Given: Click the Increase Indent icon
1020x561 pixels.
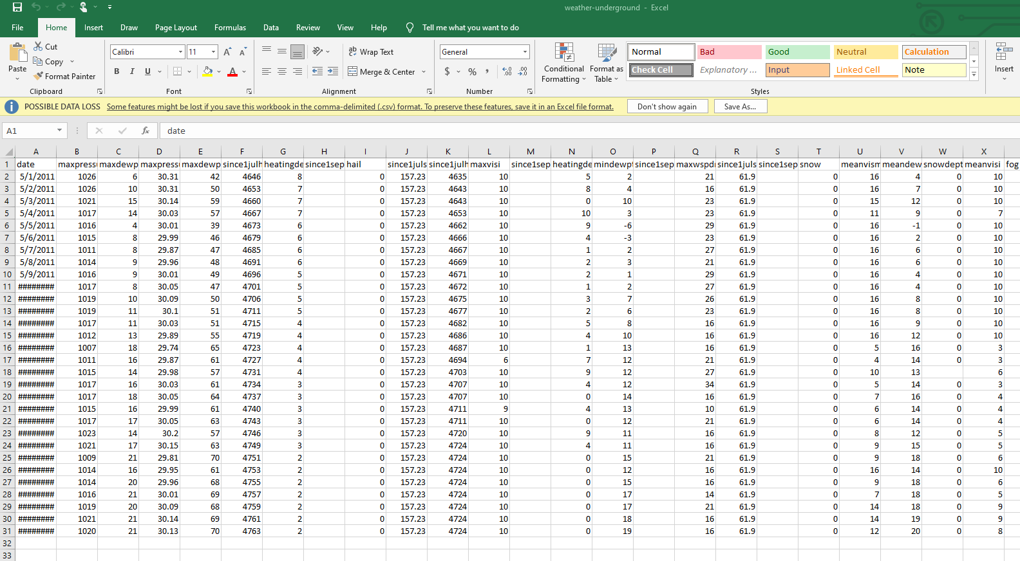Looking at the screenshot, I should tap(333, 71).
